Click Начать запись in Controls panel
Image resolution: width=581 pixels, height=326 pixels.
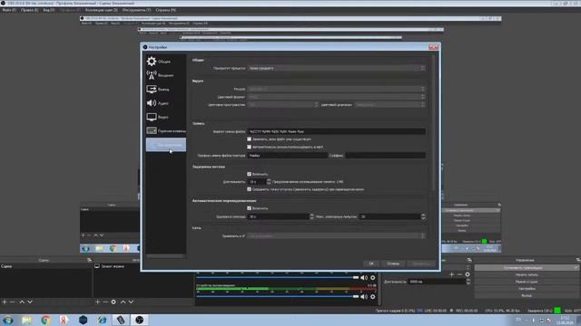(527, 274)
